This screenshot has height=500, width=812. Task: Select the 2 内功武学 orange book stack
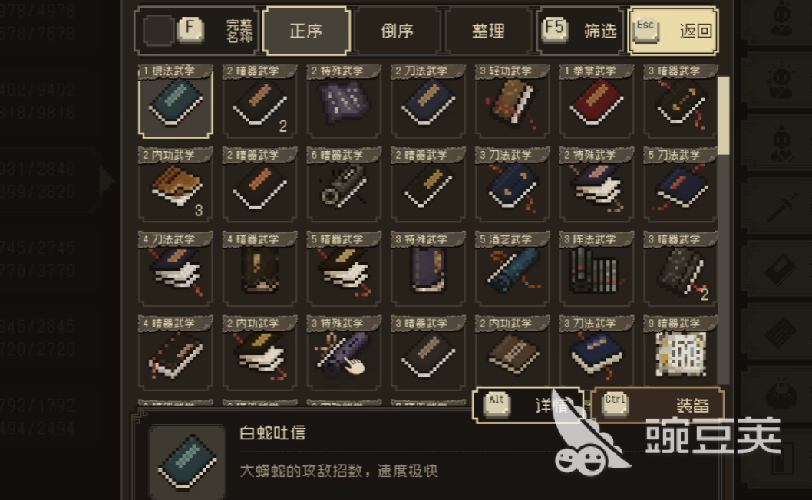pyautogui.click(x=176, y=186)
